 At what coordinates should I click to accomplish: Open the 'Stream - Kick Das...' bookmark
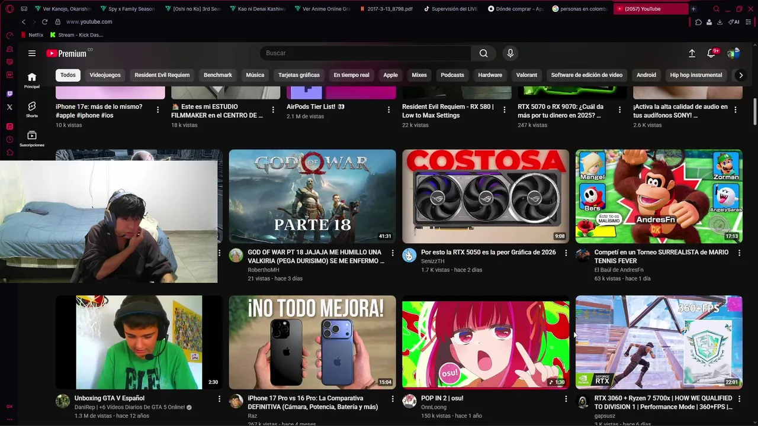pos(76,35)
